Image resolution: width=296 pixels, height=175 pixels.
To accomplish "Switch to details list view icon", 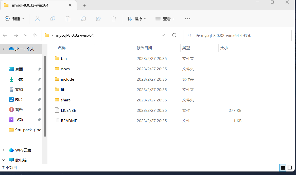I will click(283, 168).
